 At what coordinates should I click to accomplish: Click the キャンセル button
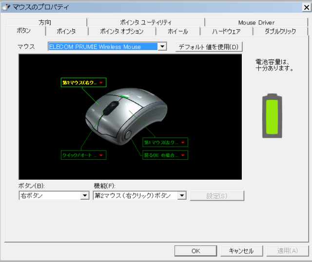pos(241,251)
